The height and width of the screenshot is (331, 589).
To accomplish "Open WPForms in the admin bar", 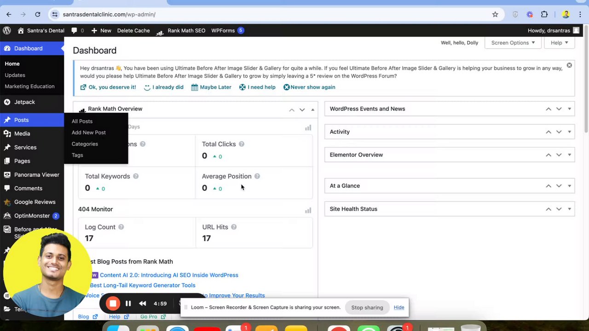I will [x=227, y=30].
